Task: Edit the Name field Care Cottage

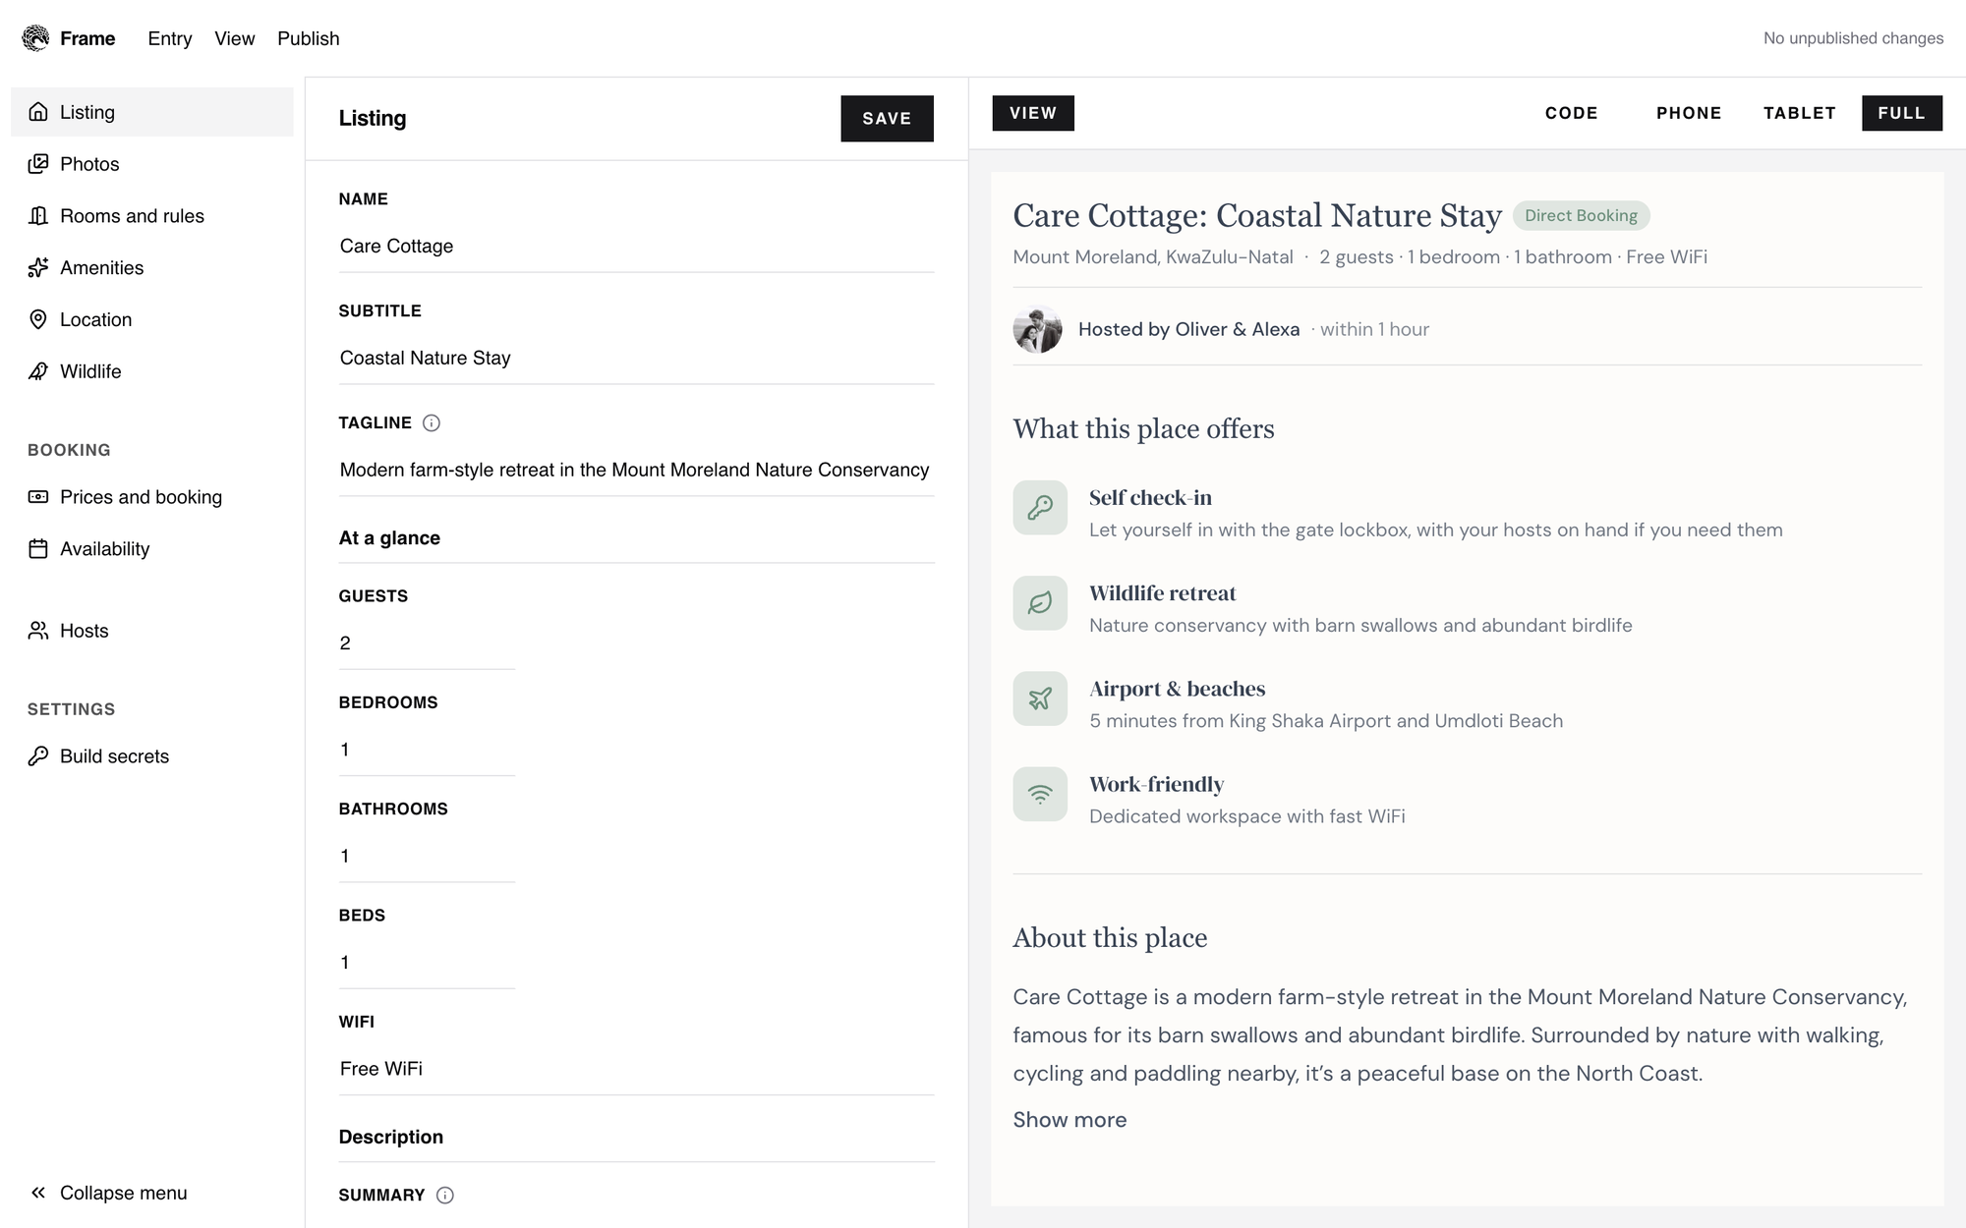Action: (637, 247)
